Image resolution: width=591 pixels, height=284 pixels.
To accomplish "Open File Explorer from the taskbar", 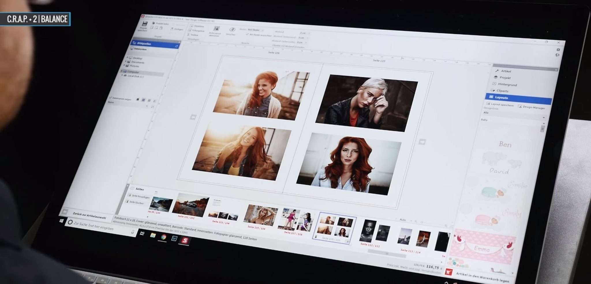I will tap(153, 235).
